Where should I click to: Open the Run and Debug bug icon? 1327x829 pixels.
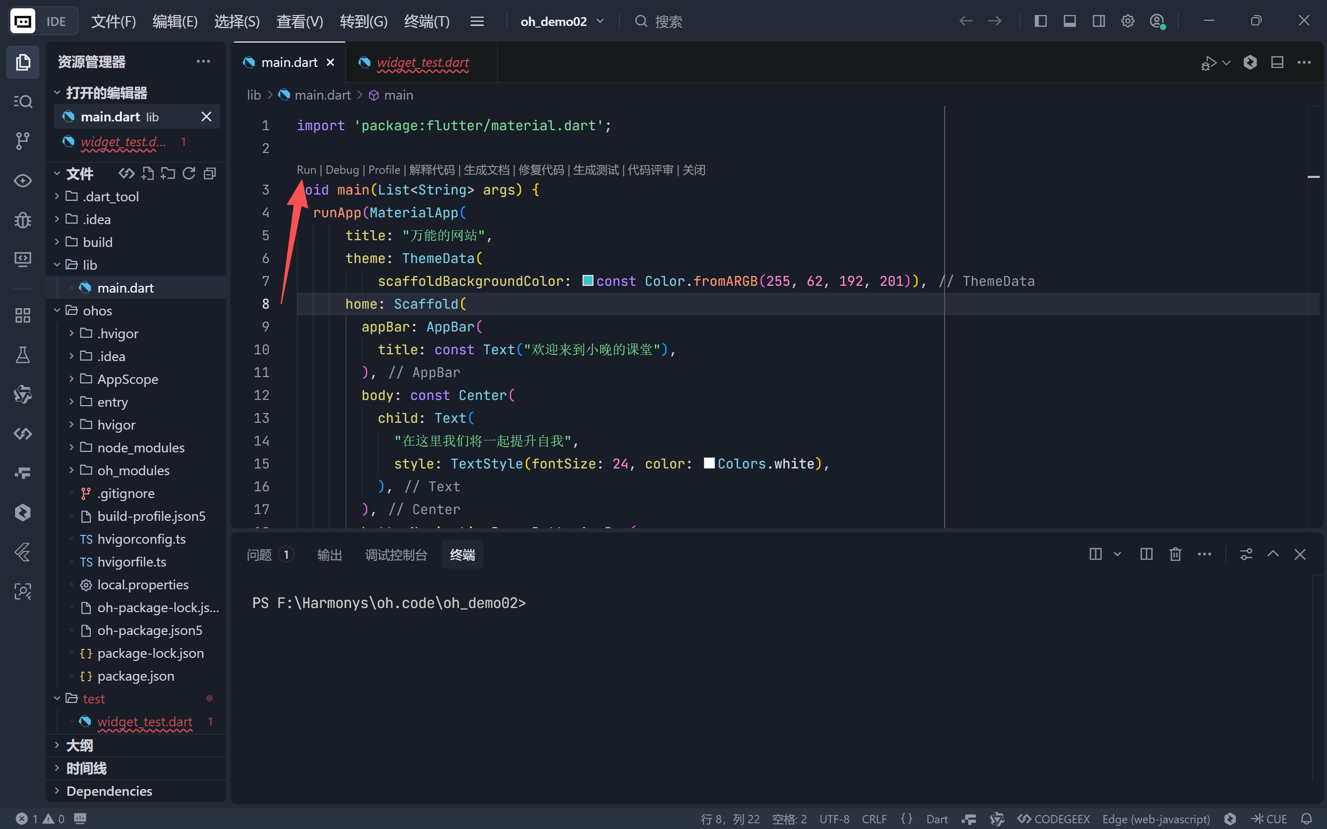click(x=22, y=220)
